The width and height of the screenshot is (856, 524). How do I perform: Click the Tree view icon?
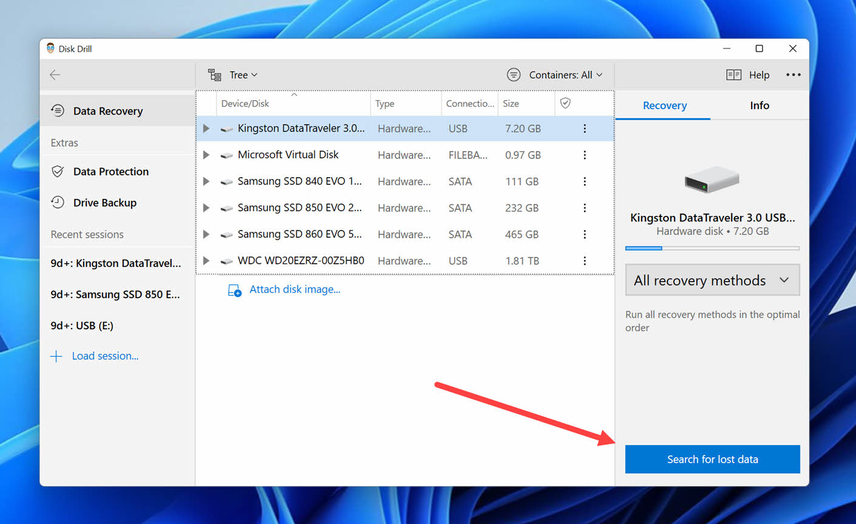[215, 75]
